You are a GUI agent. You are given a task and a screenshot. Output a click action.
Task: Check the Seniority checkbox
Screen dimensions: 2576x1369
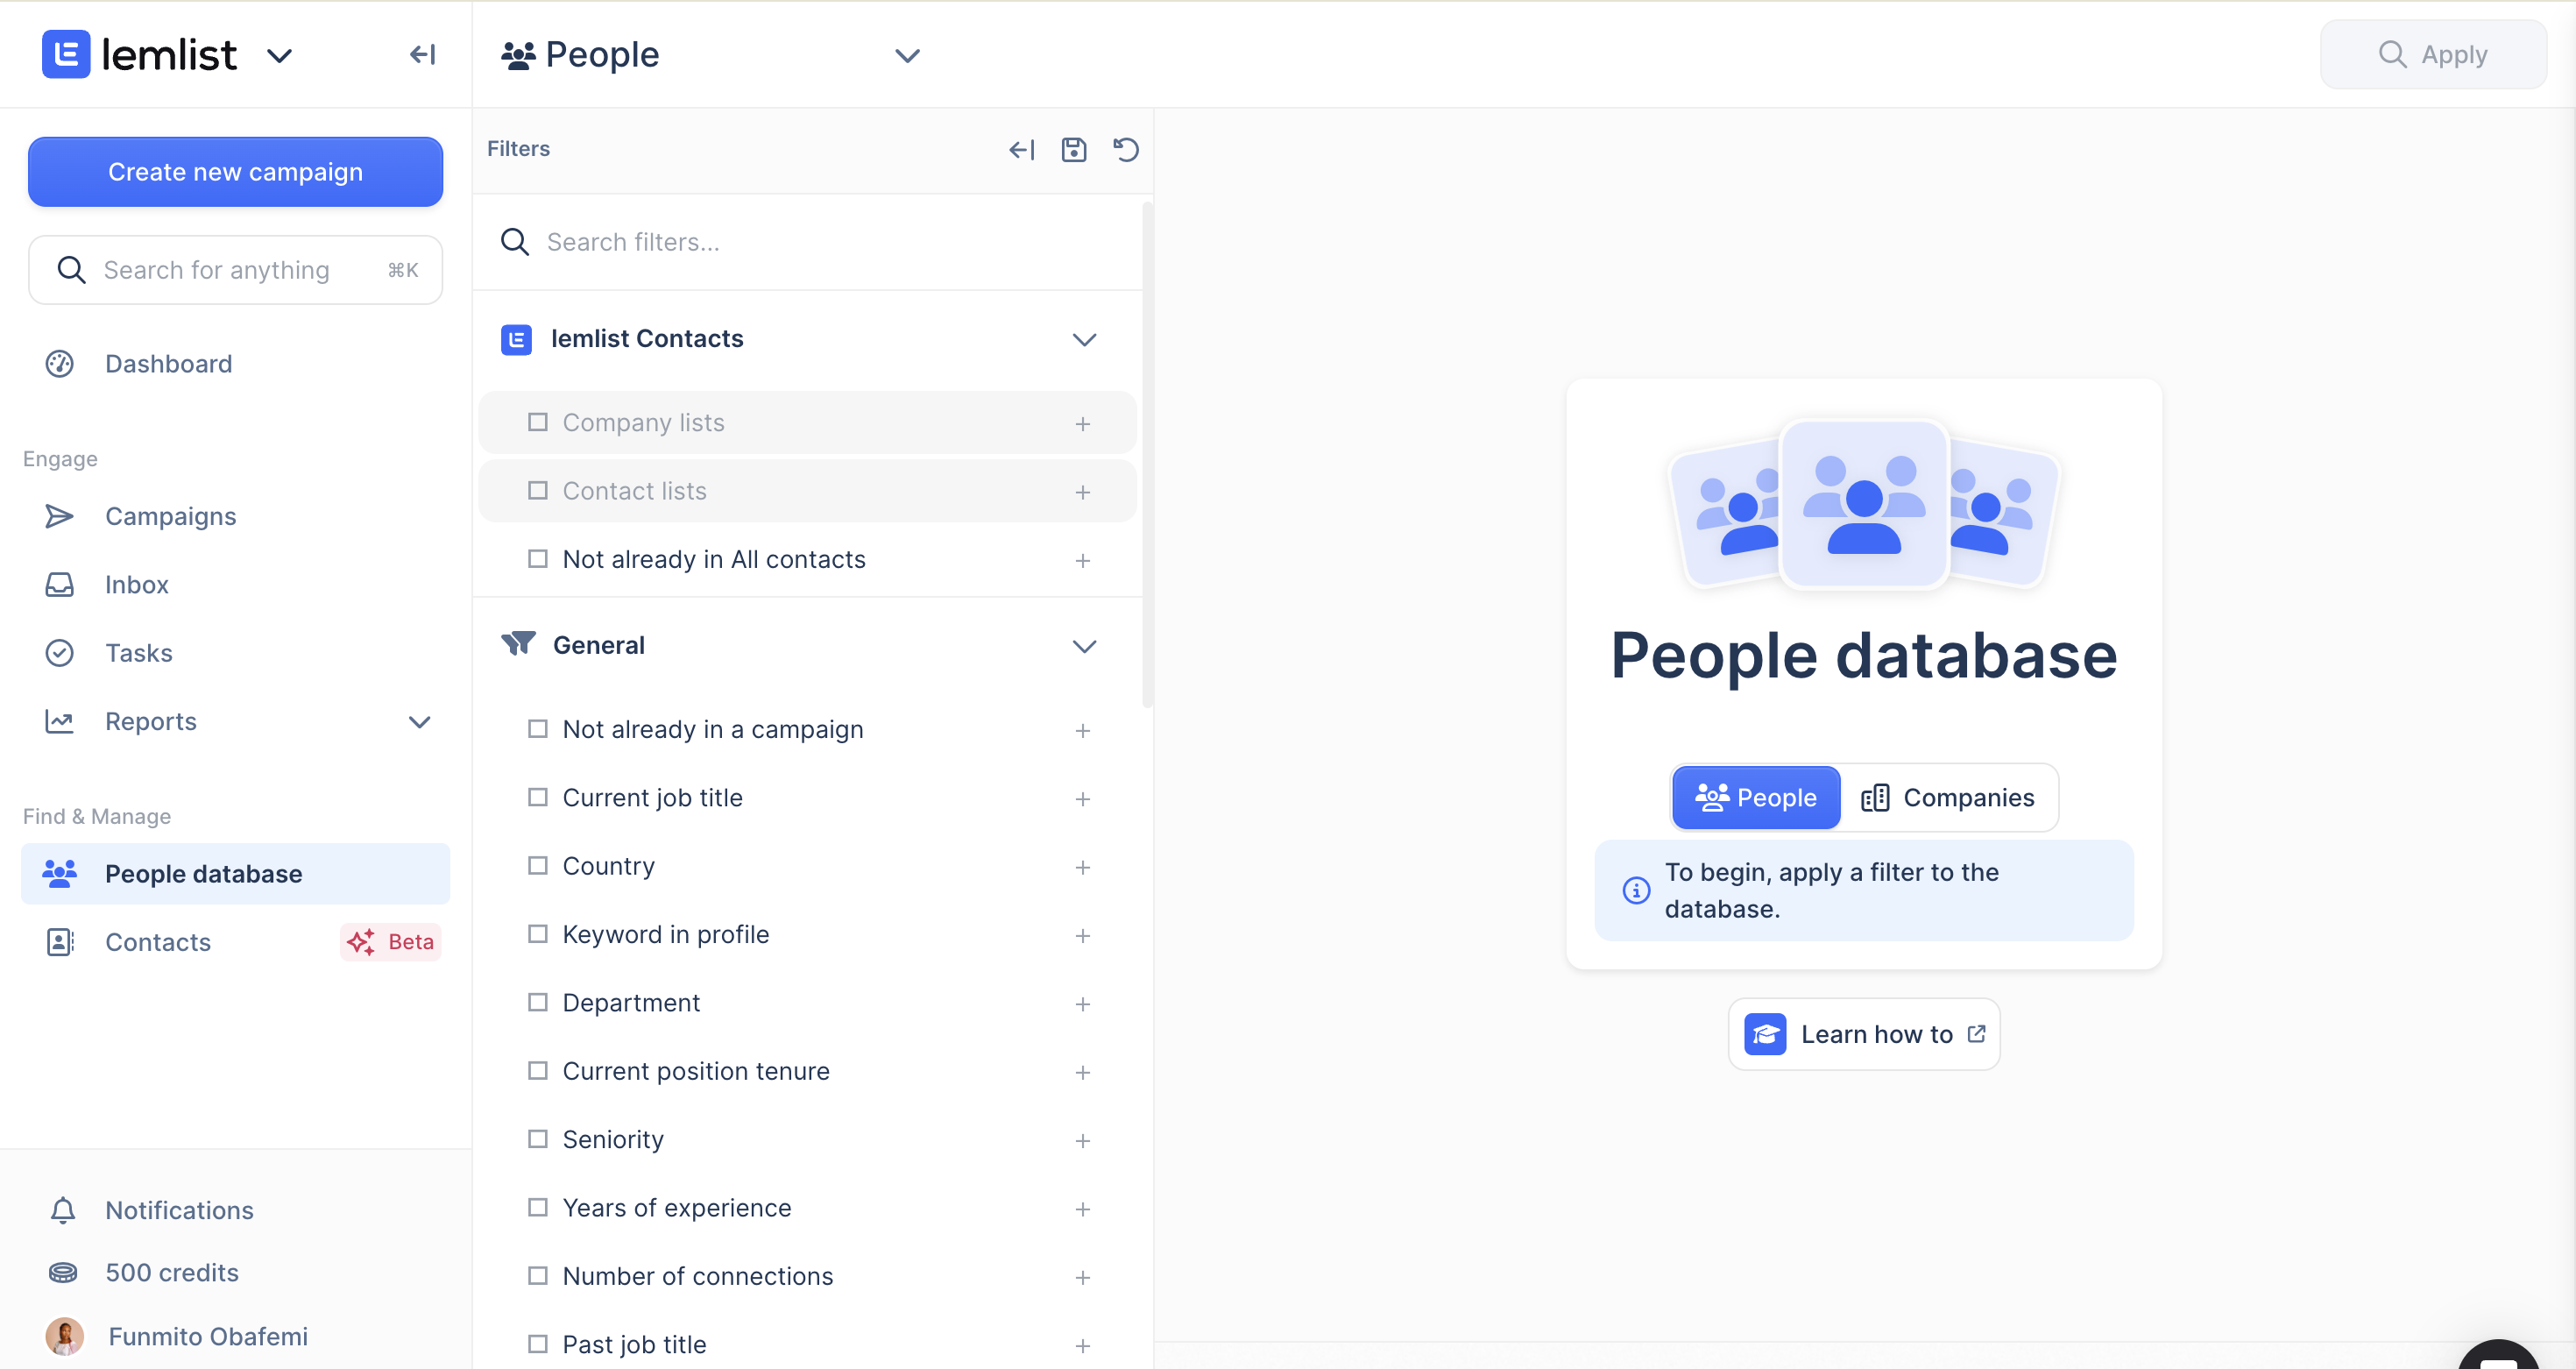point(538,1139)
